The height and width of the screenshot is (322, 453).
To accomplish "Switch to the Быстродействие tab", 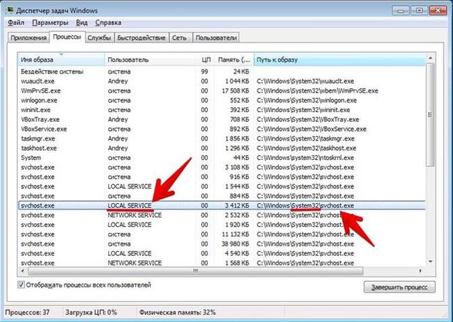I will pyautogui.click(x=141, y=38).
